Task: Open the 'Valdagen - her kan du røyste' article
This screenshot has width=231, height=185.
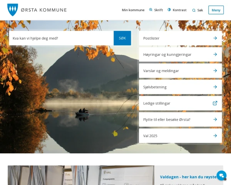Action: (x=188, y=177)
